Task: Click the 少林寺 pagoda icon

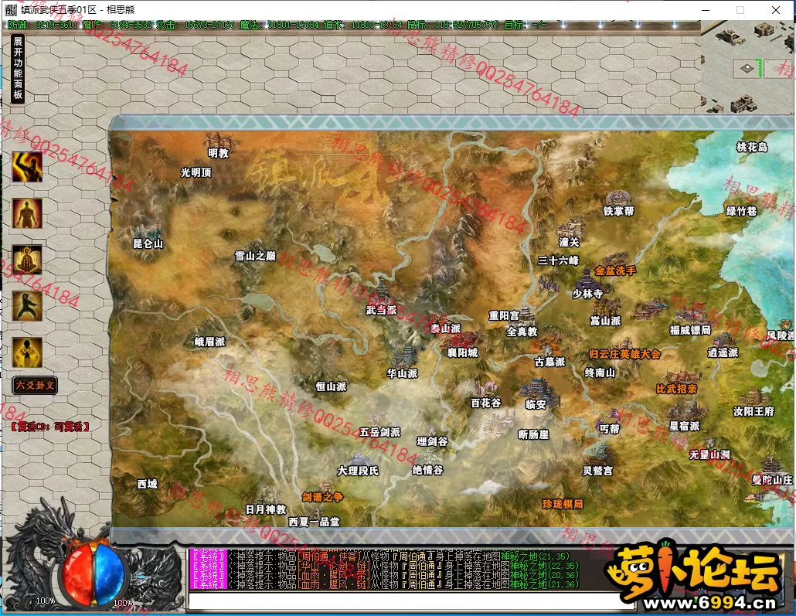Action: point(587,279)
